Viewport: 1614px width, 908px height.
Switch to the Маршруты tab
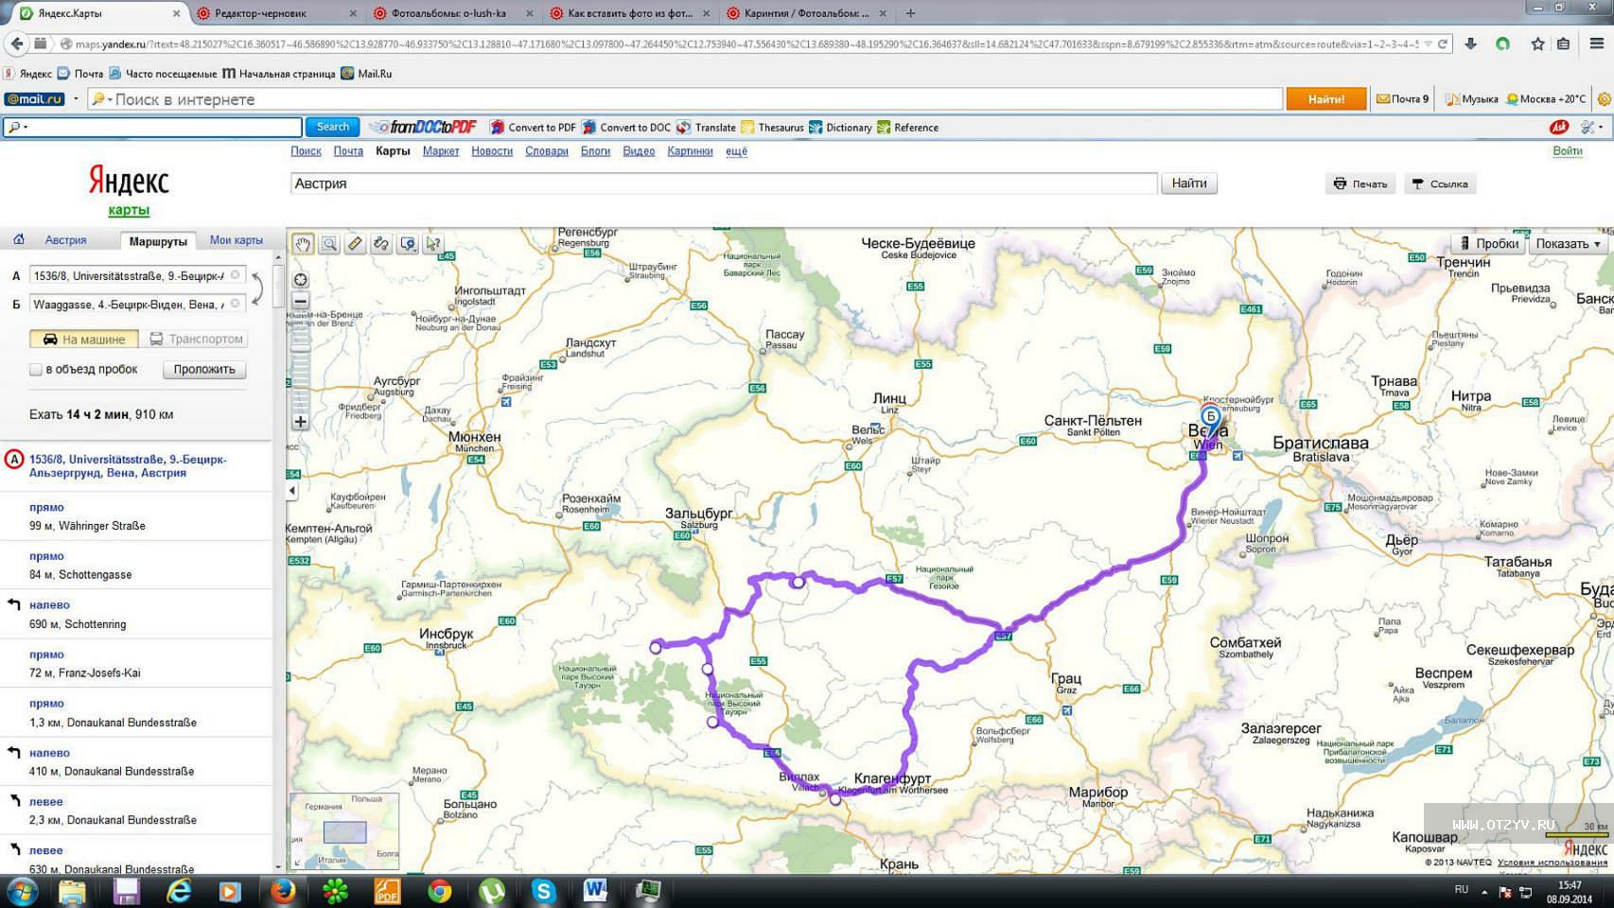(158, 241)
